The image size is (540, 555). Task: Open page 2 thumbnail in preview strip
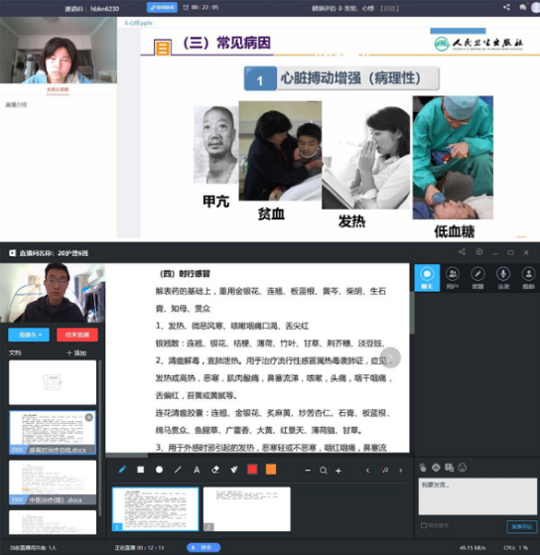246,509
